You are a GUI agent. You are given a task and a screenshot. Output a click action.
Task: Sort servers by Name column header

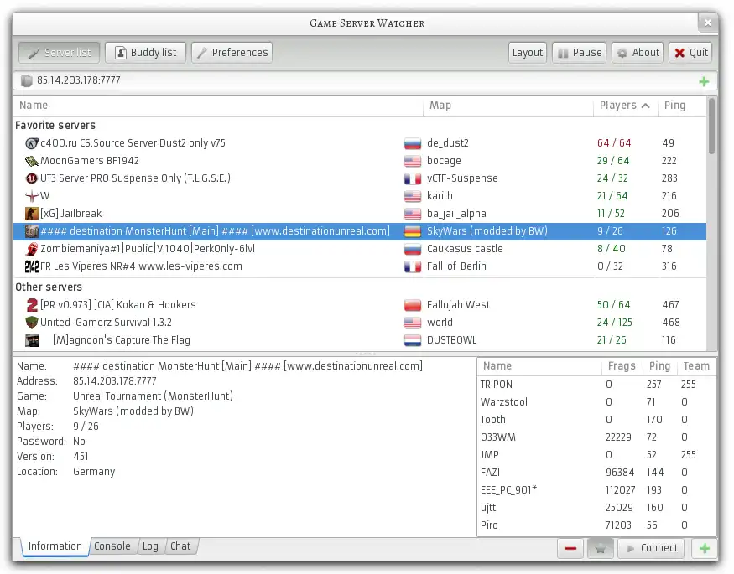click(x=219, y=106)
